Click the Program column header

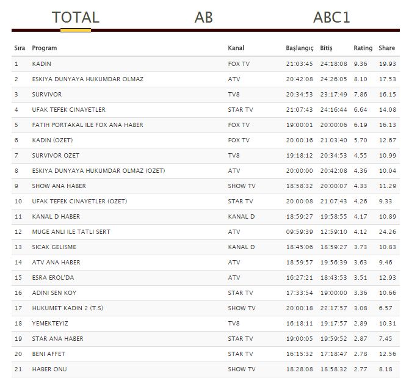pos(44,48)
